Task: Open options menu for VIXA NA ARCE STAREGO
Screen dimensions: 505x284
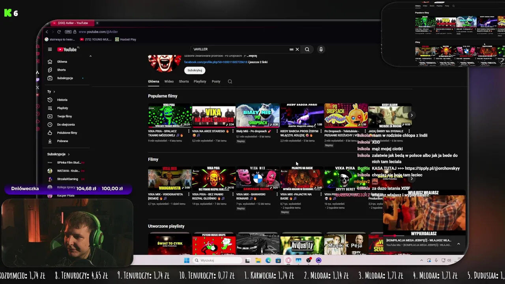Action: point(233,131)
